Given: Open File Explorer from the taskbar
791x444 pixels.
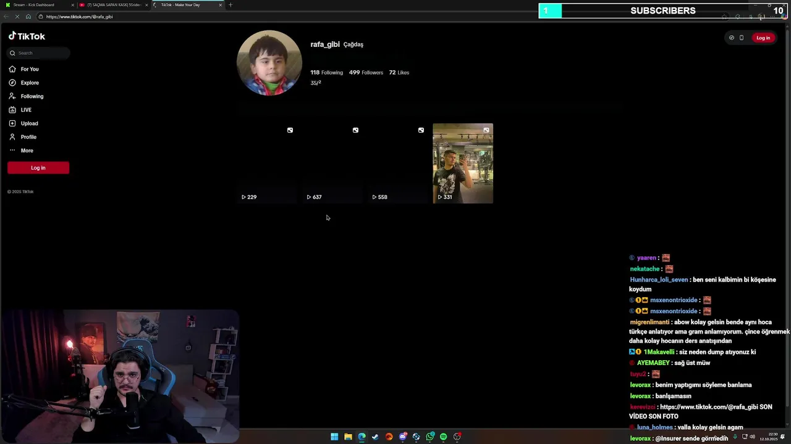Looking at the screenshot, I should click(348, 437).
